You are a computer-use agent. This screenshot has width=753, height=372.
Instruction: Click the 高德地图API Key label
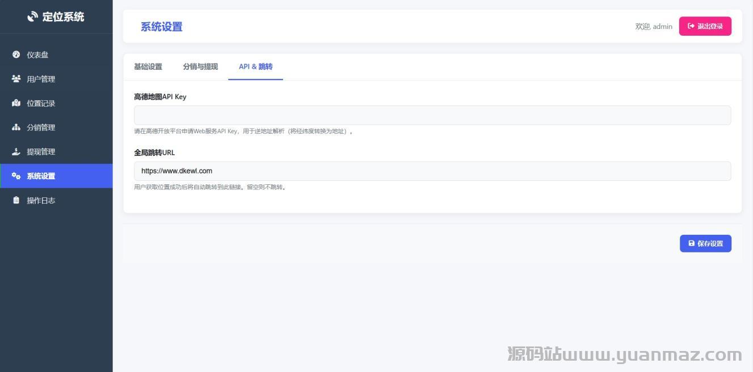tap(160, 97)
